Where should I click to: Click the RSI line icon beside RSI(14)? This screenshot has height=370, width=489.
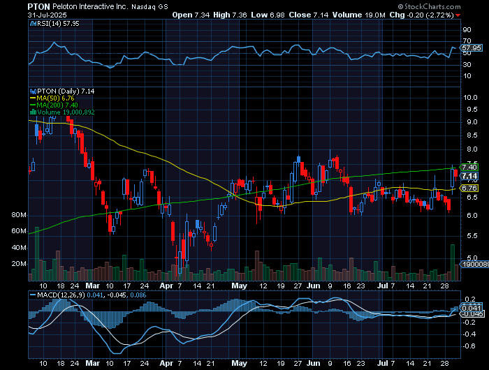(x=33, y=23)
